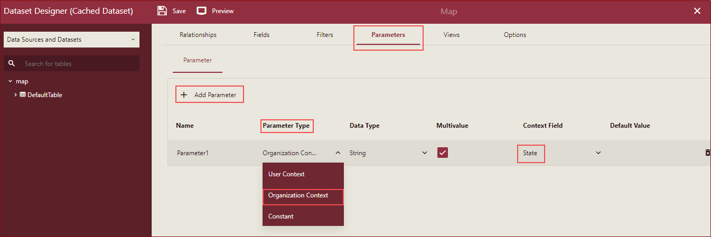This screenshot has width=711, height=237.
Task: Click the Data Type column header
Action: [x=364, y=126]
